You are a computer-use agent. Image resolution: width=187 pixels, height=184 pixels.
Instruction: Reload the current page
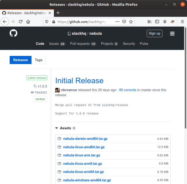click(20, 22)
